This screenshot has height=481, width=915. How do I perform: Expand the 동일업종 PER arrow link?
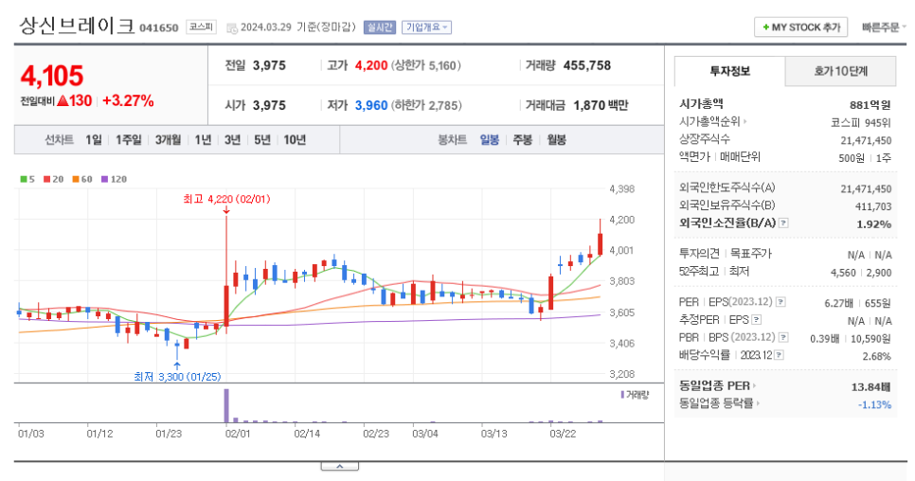click(754, 385)
